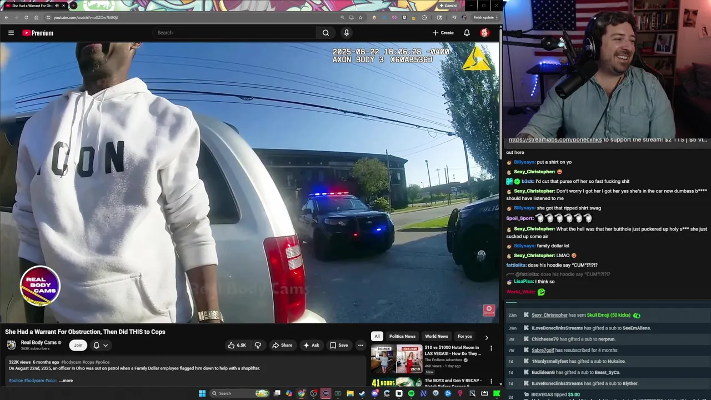
Task: Click the Real Body Cams round logo overlay
Action: click(40, 286)
